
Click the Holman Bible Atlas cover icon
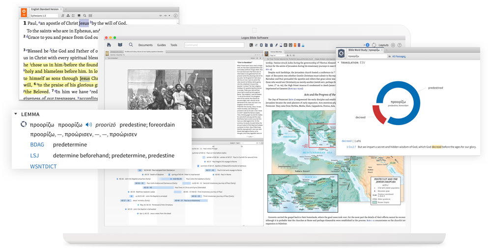[x=266, y=54]
